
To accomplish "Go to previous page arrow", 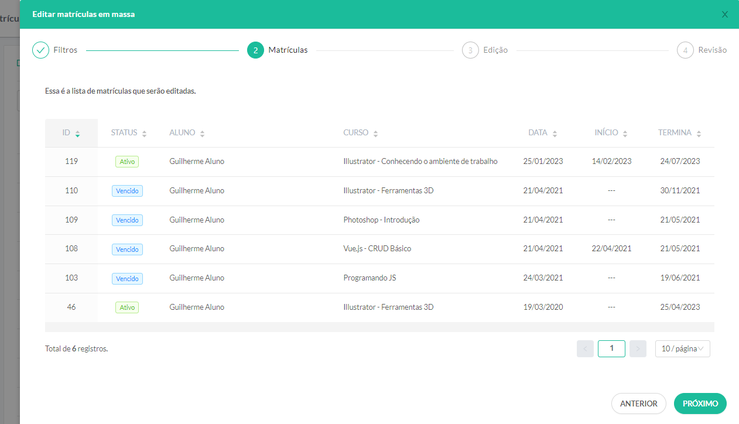I will 585,349.
